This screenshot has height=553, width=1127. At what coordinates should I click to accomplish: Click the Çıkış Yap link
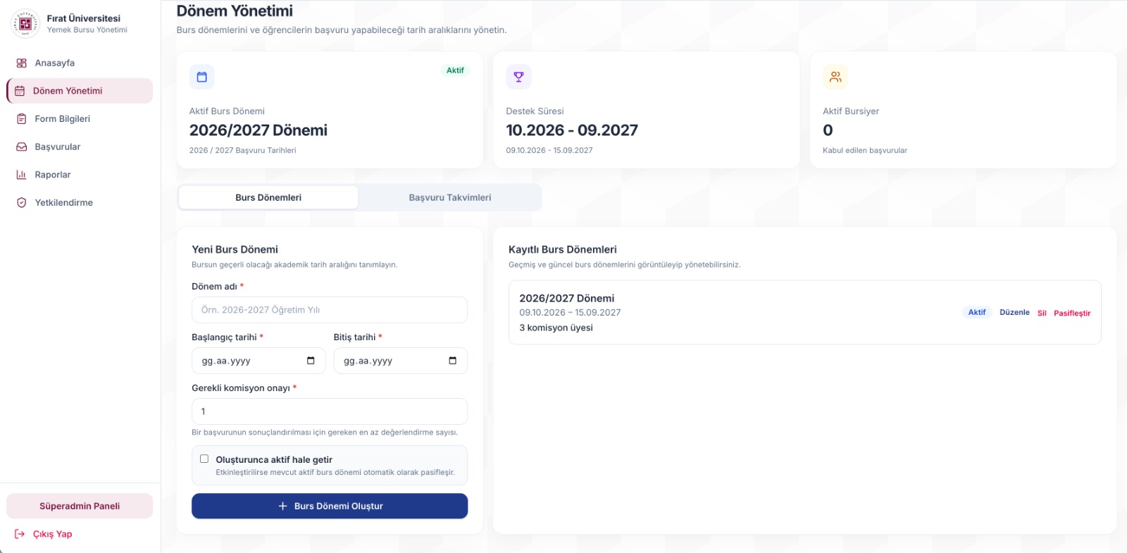click(52, 534)
